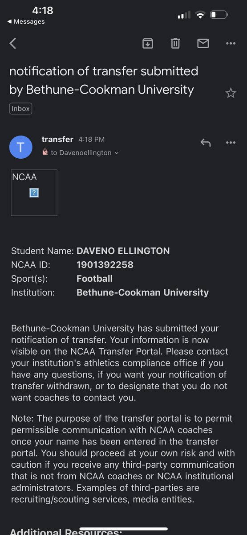
Task: Tap the Additional Resources heading
Action: [65, 531]
